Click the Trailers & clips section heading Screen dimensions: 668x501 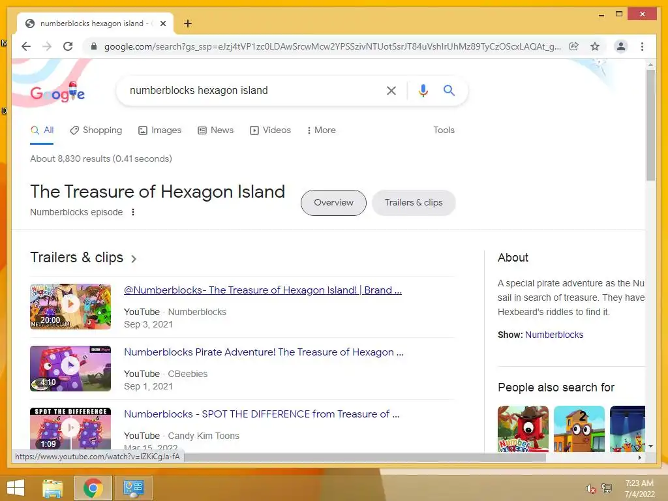pyautogui.click(x=77, y=258)
